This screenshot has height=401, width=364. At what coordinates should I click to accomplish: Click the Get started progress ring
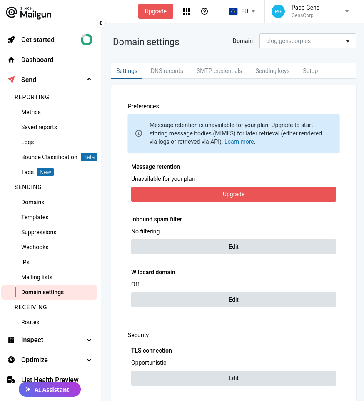[x=87, y=40]
